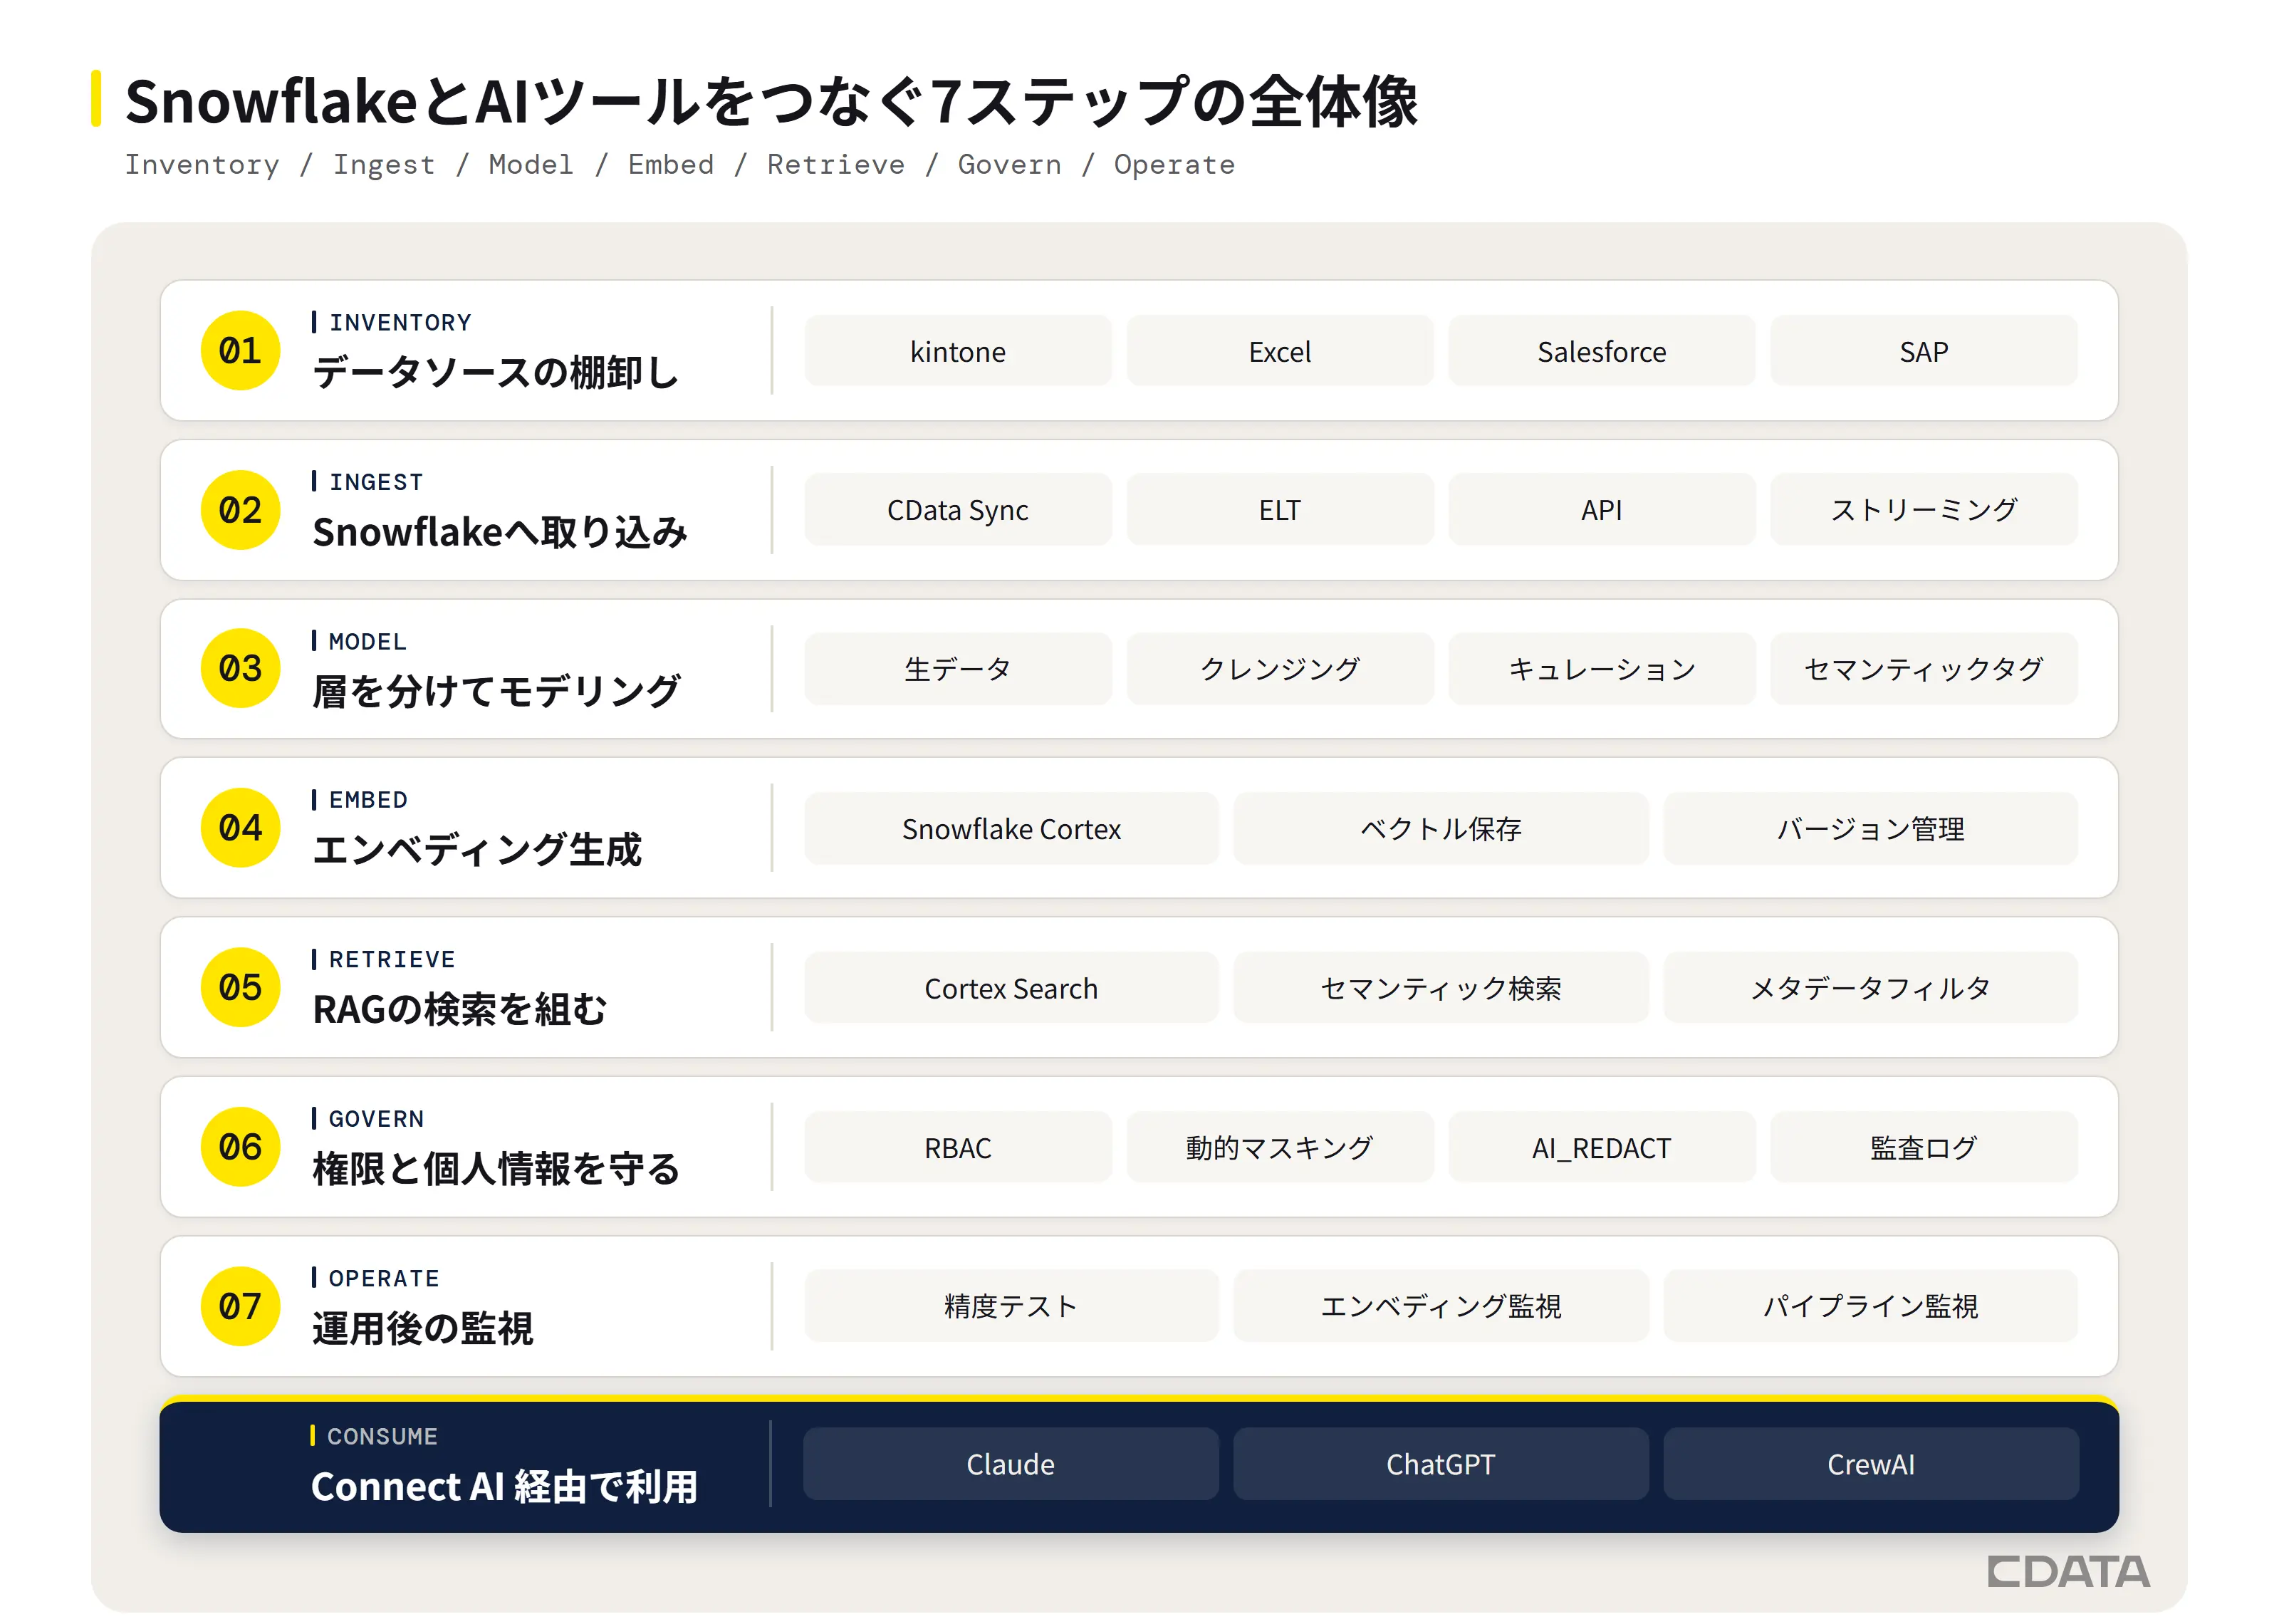Click the 運用後の監視 heading
This screenshot has width=2279, height=1624.
[x=423, y=1328]
